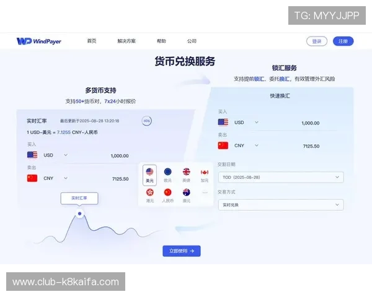Click 1,000.00 amount in 快速换汇 panel
Image resolution: width=372 pixels, height=297 pixels.
point(311,123)
